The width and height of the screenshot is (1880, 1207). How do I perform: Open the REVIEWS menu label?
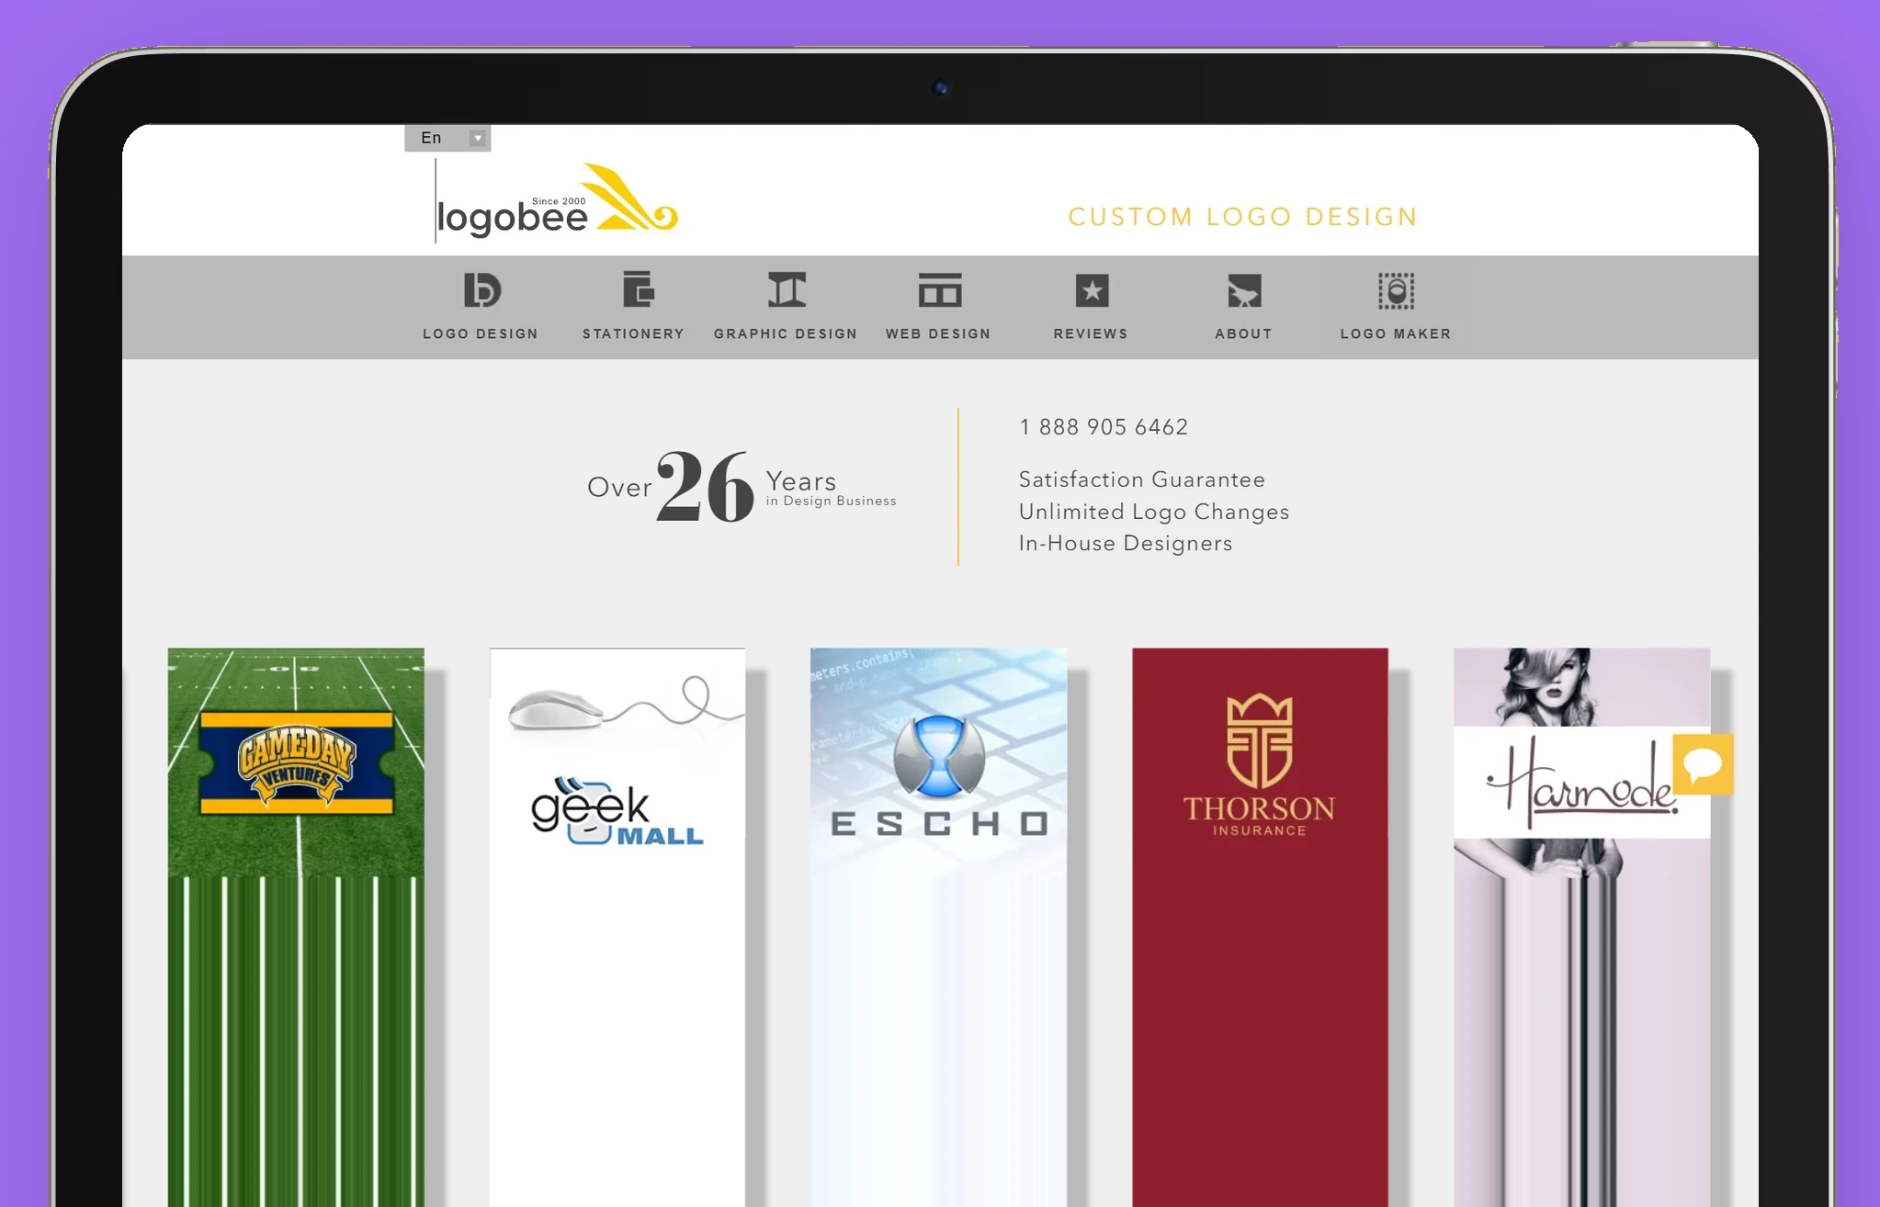click(x=1091, y=333)
